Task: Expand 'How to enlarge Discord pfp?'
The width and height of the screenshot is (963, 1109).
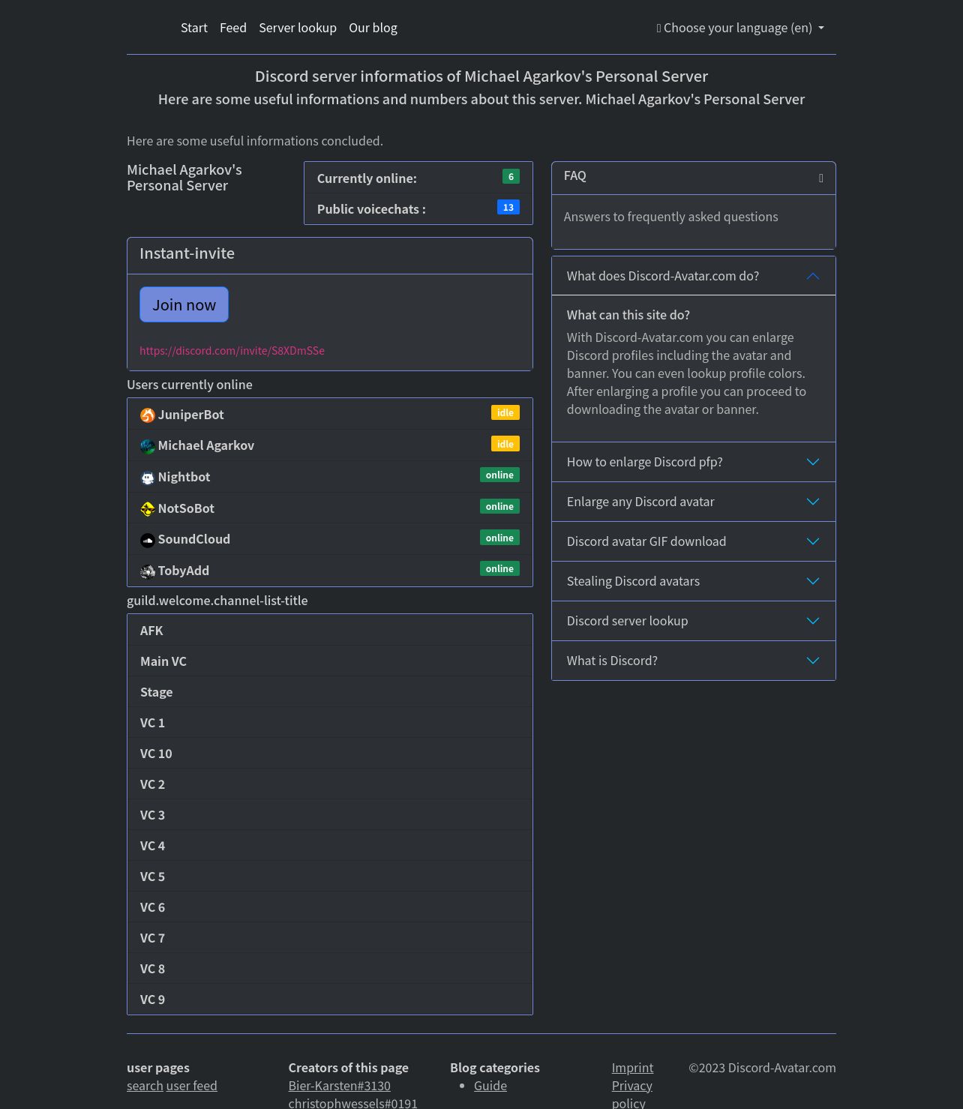Action: (694, 462)
